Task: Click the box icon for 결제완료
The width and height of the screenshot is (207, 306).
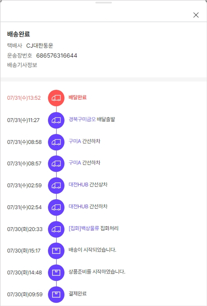Action: pyautogui.click(x=56, y=294)
